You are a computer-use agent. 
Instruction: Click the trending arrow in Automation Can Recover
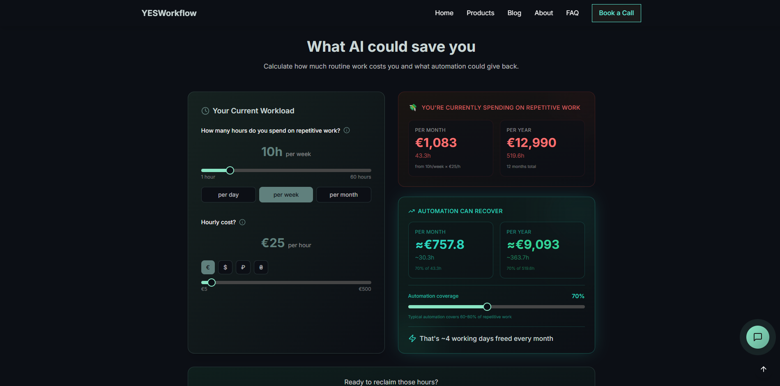[x=412, y=211]
